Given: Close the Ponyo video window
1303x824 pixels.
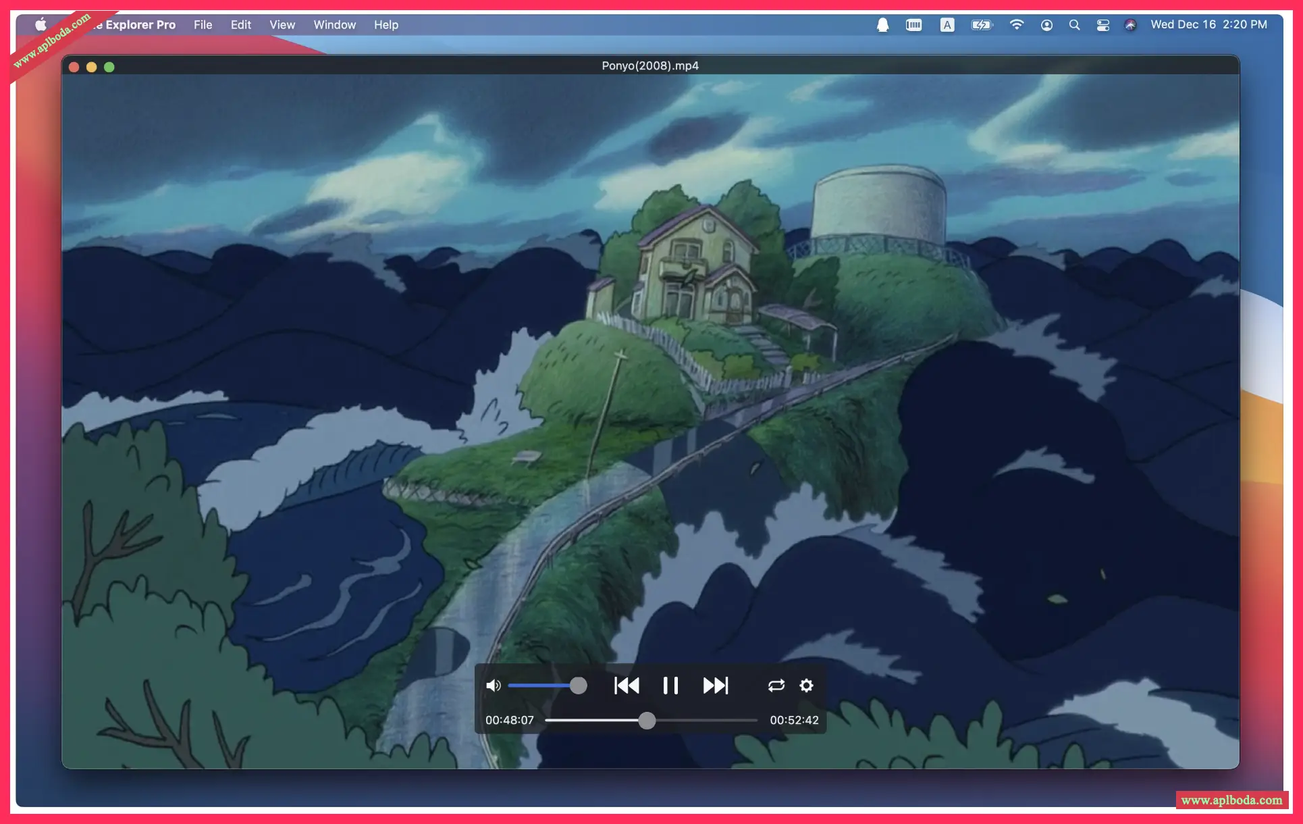Looking at the screenshot, I should [74, 67].
